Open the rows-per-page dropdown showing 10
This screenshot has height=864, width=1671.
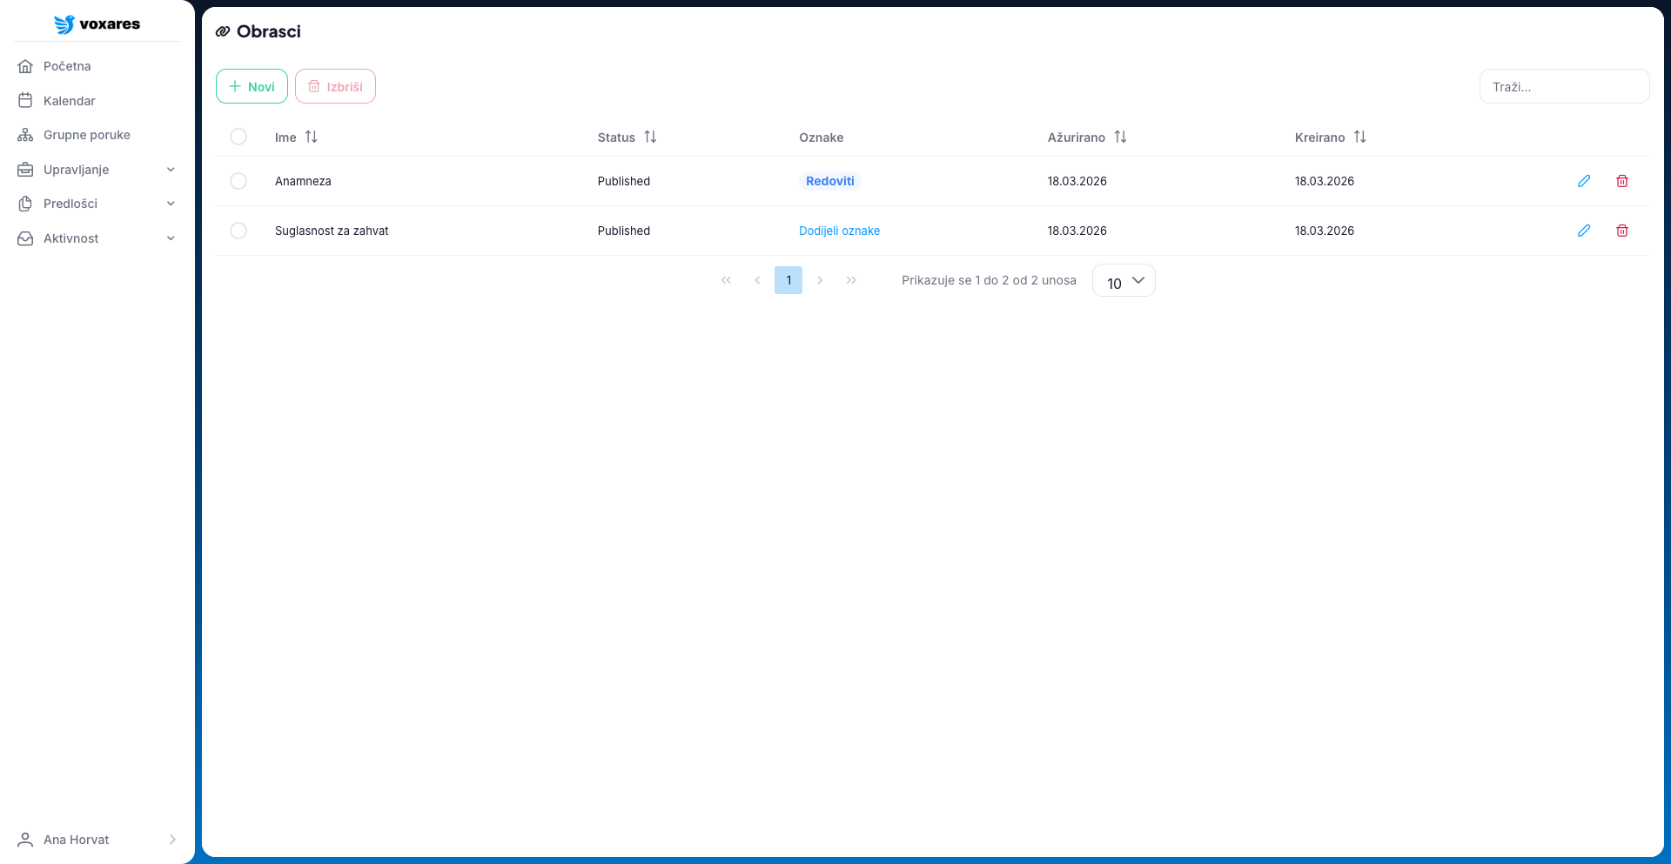click(x=1124, y=281)
